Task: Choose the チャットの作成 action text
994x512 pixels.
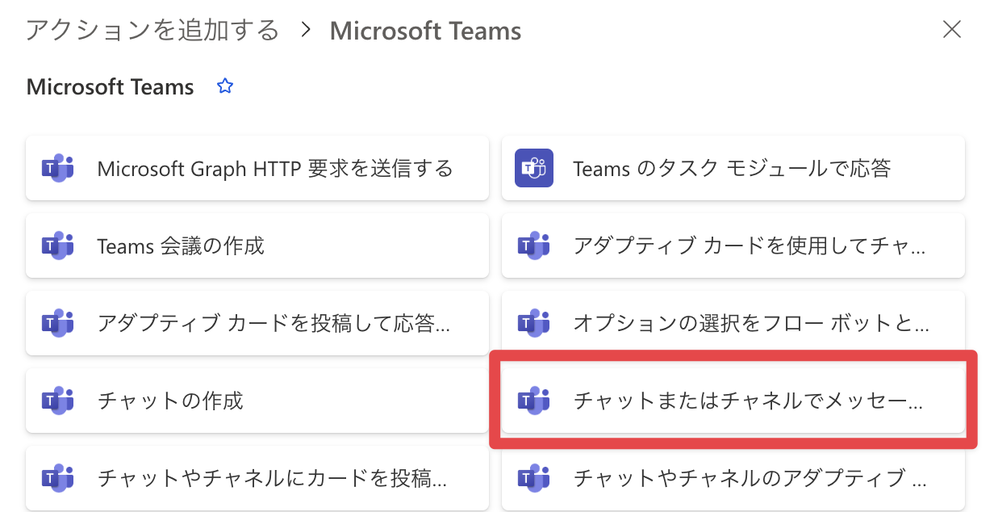Action: (x=170, y=400)
